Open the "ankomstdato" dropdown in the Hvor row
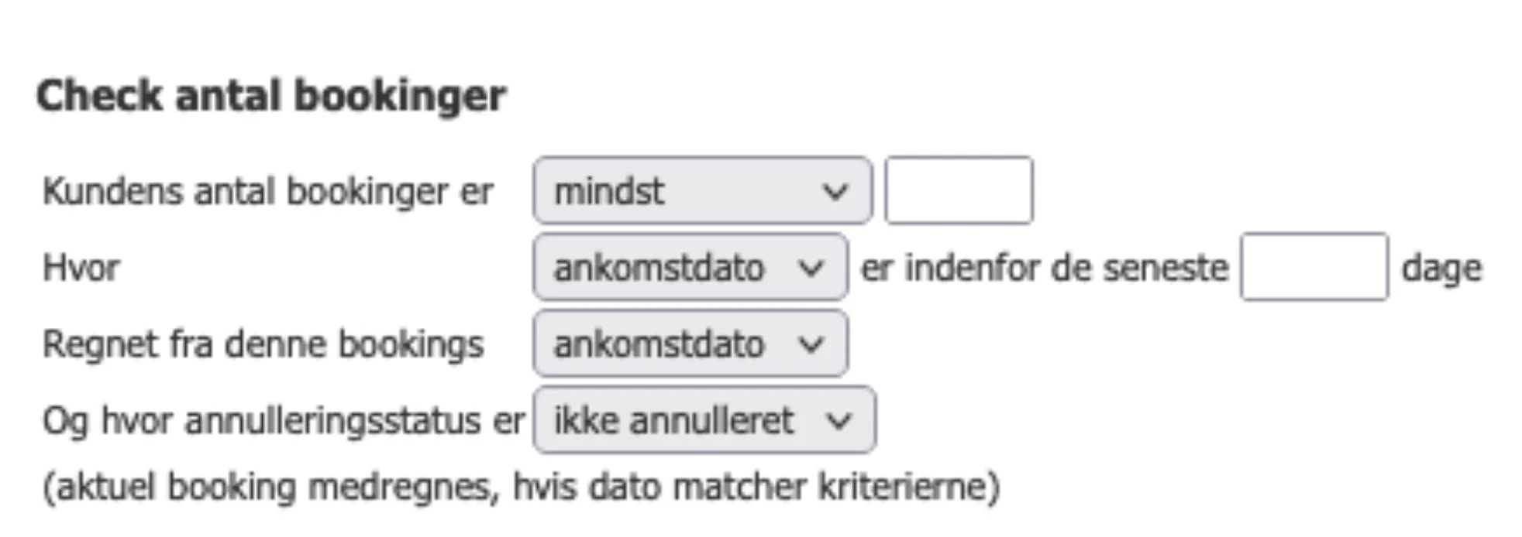The height and width of the screenshot is (537, 1522). click(690, 268)
